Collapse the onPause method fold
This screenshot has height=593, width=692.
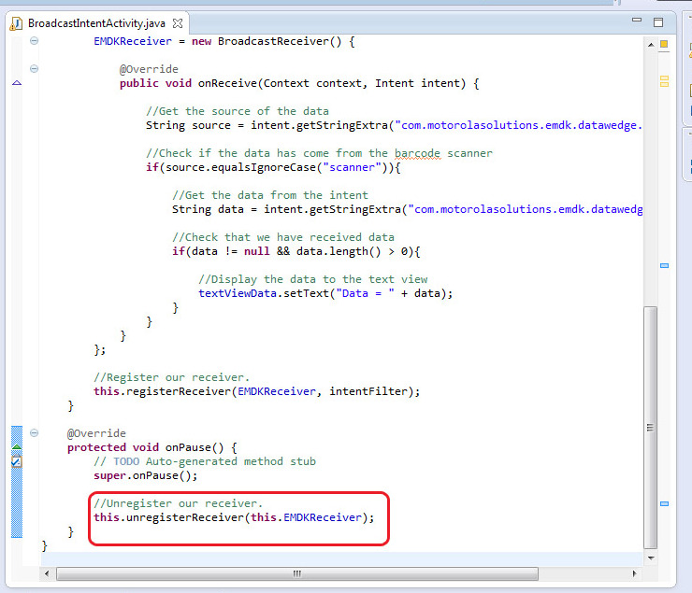click(x=34, y=433)
